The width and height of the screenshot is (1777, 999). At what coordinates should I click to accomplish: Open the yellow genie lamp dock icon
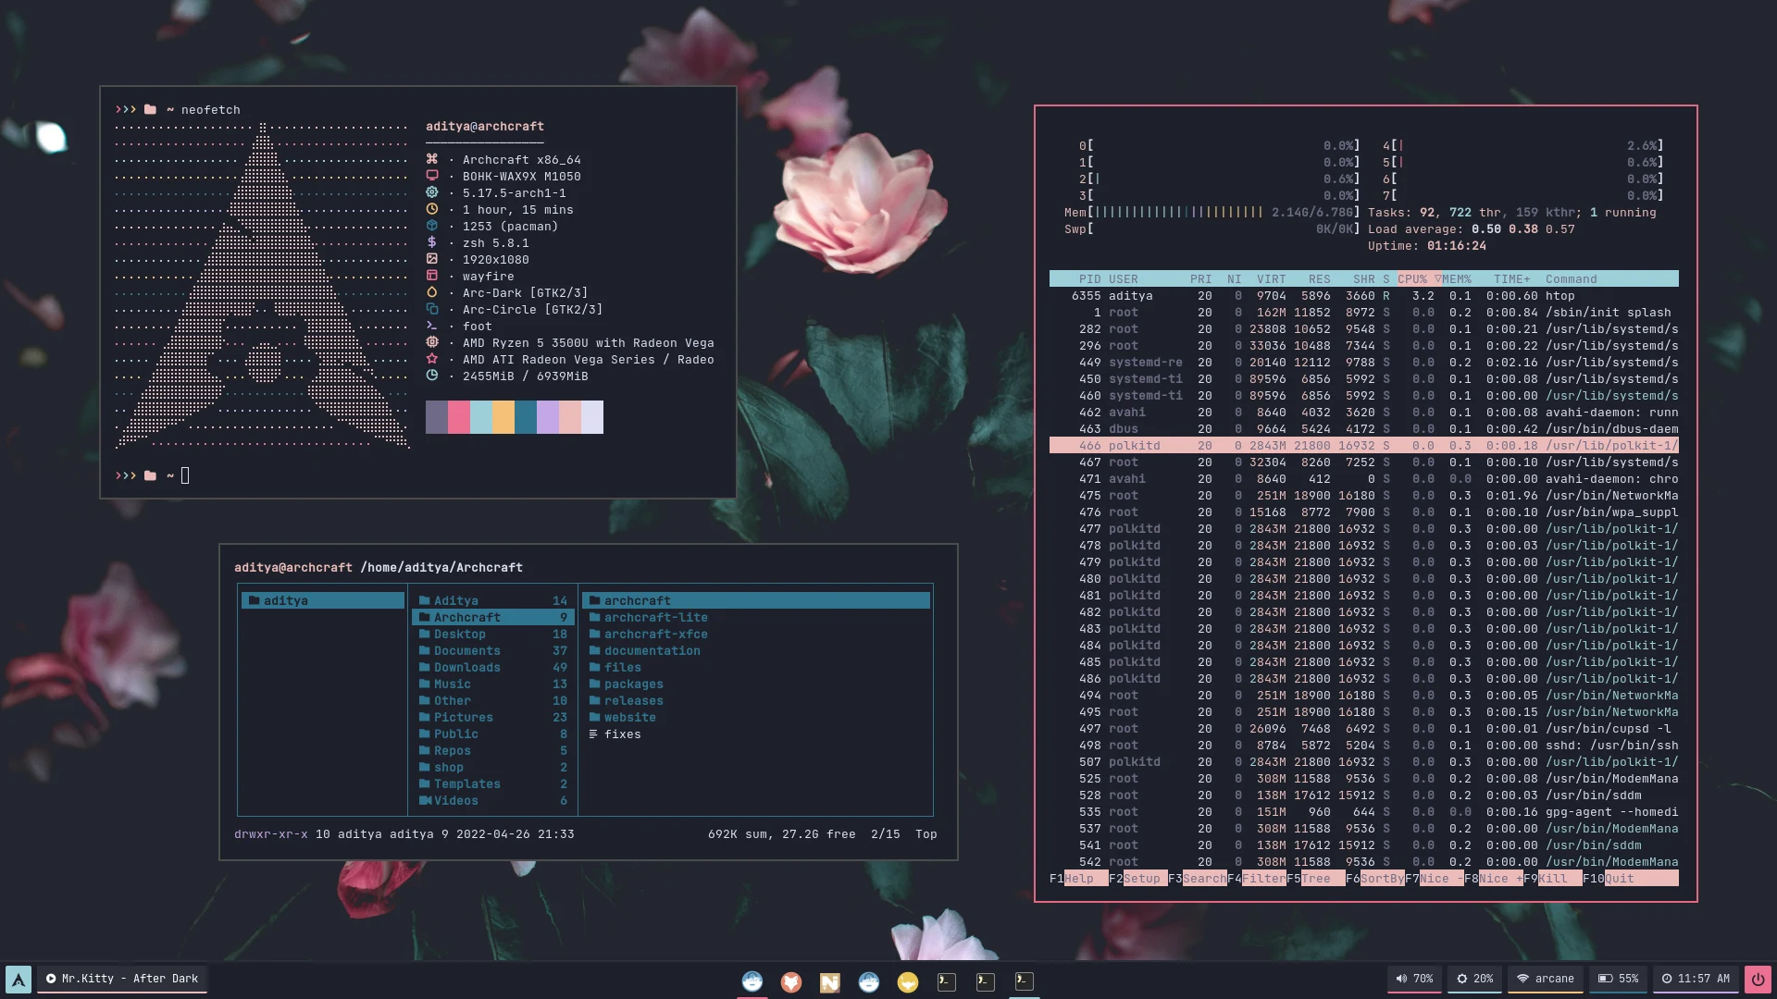(908, 981)
